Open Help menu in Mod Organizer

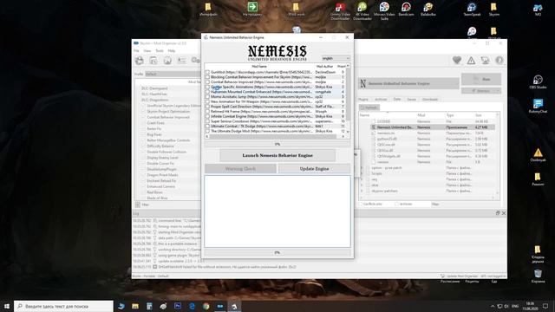point(172,51)
